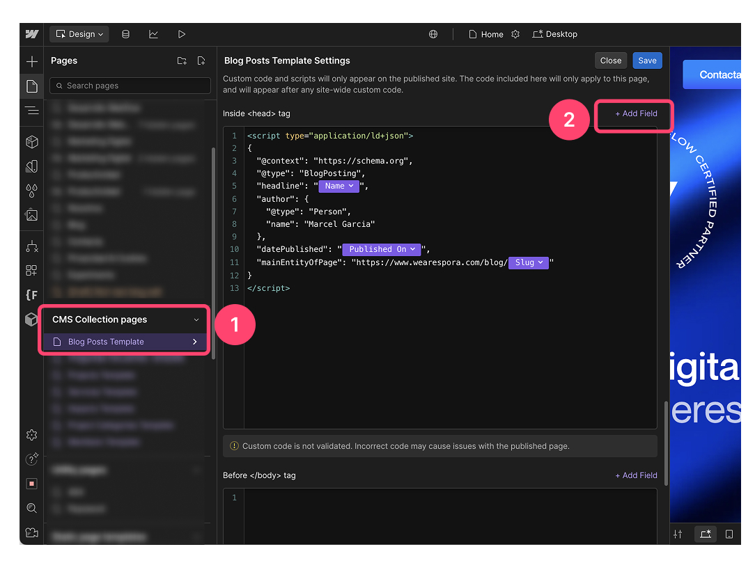The image size is (755, 563).
Task: Click the Preview play icon
Action: tap(182, 34)
